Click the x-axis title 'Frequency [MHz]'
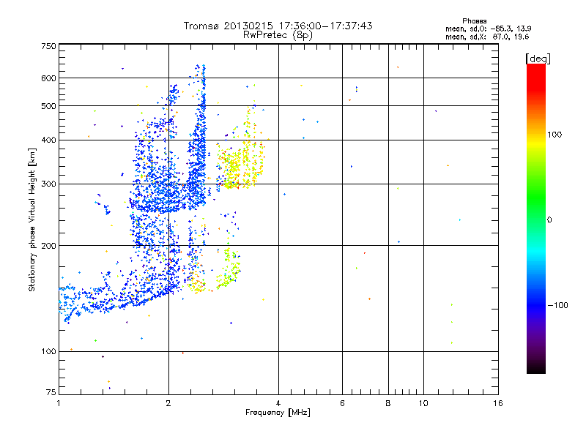Screen dimensions: 586x439 pyautogui.click(x=278, y=413)
